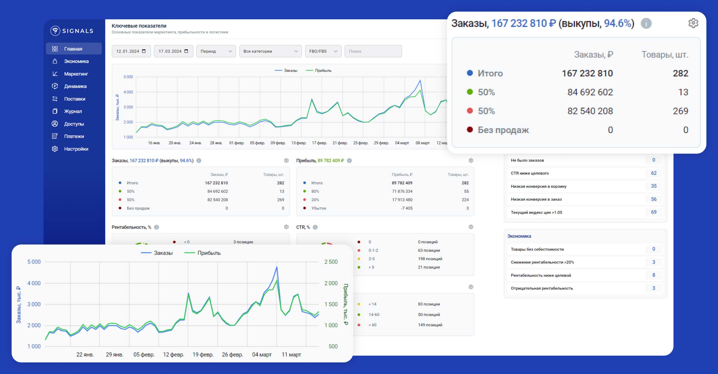
Task: Click the info icon beside Заказы 167 232 810 in the dashboard
Action: click(x=199, y=160)
